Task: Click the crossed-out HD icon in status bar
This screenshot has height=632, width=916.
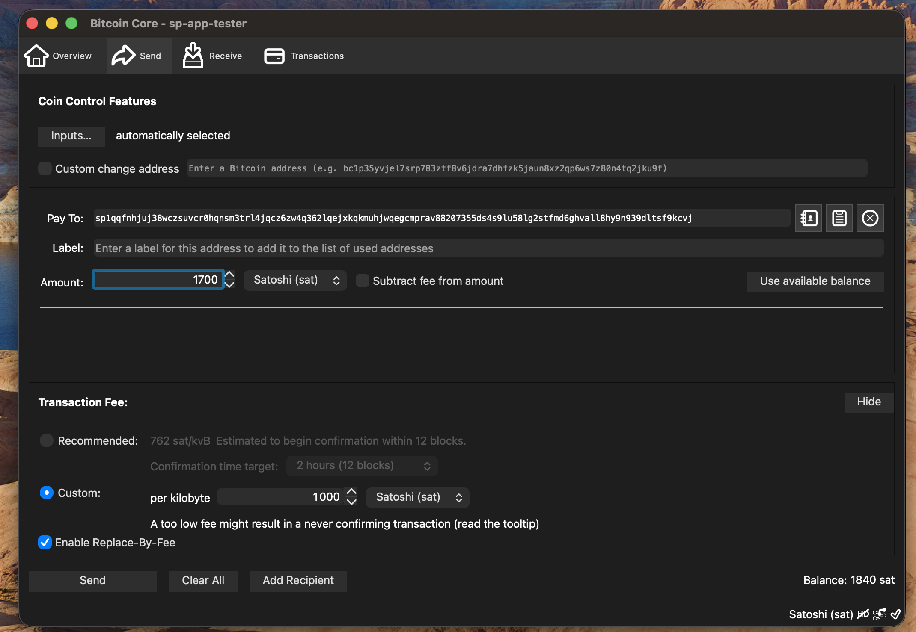Action: coord(863,614)
